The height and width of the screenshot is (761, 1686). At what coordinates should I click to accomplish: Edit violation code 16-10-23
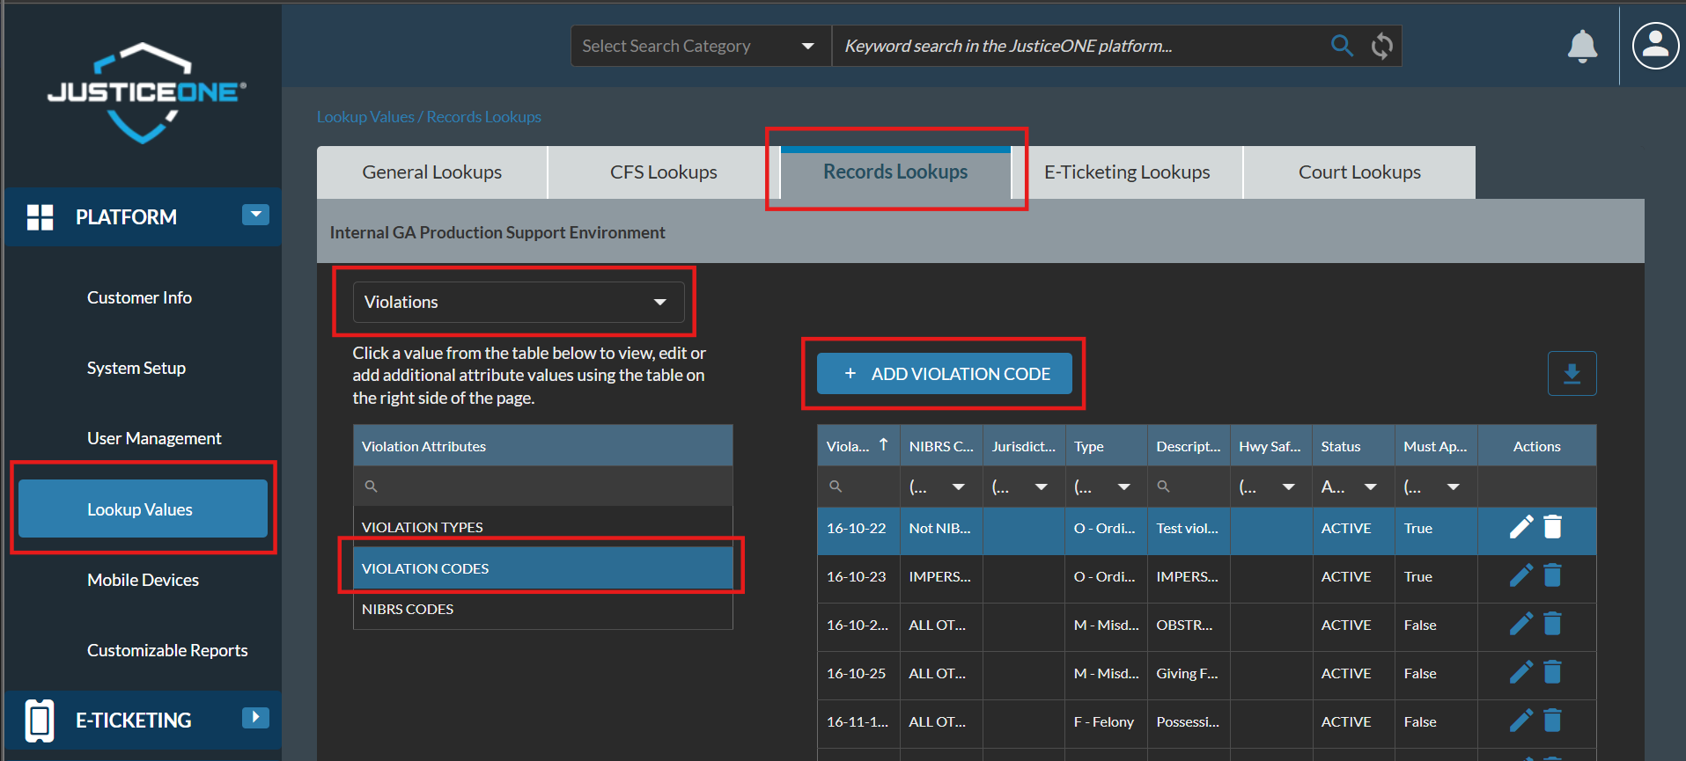(1520, 575)
